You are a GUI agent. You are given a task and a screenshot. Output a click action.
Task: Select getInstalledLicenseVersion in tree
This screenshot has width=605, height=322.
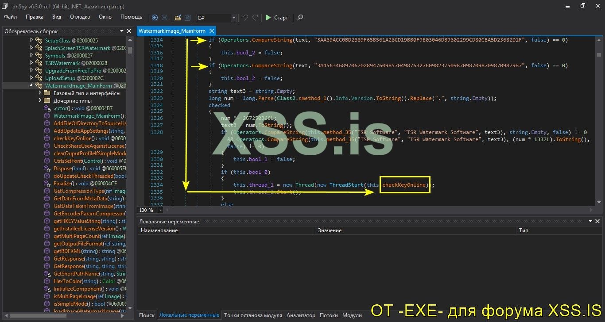(89, 228)
